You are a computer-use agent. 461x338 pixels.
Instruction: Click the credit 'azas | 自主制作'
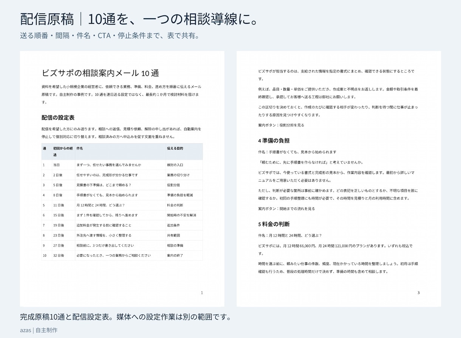[39, 330]
